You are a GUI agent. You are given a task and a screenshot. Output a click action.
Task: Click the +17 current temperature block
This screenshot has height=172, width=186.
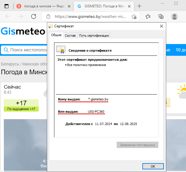21,105
